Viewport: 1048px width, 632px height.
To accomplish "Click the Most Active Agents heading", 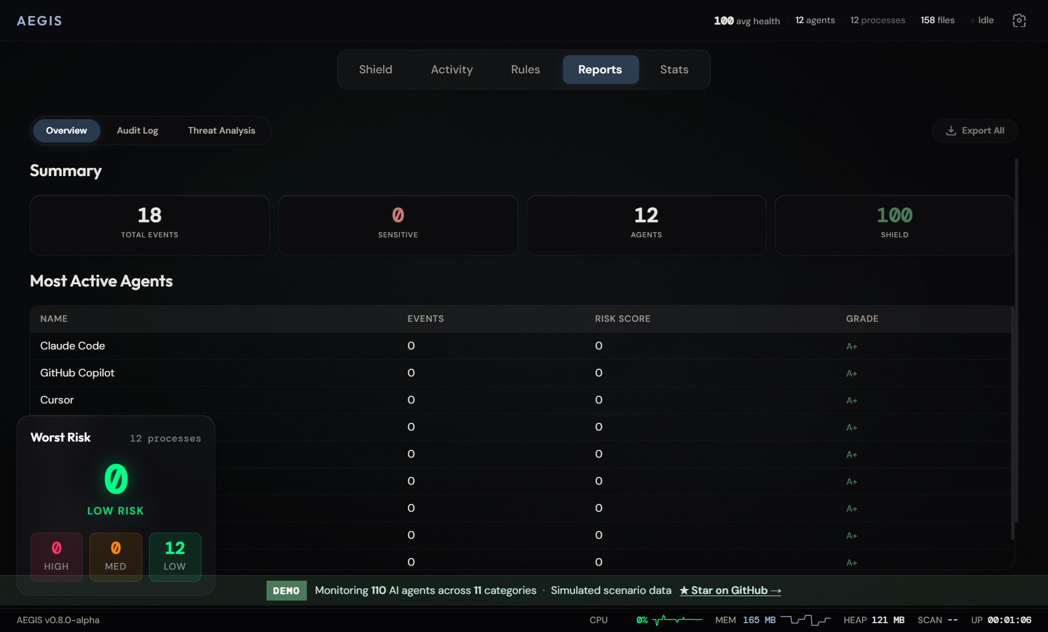I will [x=101, y=282].
